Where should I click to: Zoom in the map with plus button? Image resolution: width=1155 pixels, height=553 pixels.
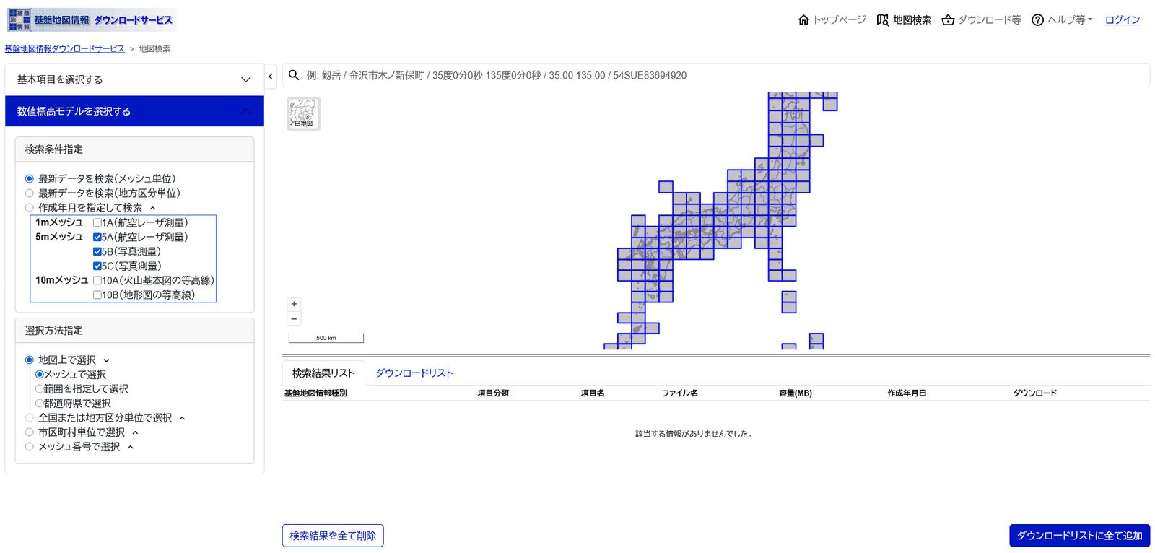[294, 304]
